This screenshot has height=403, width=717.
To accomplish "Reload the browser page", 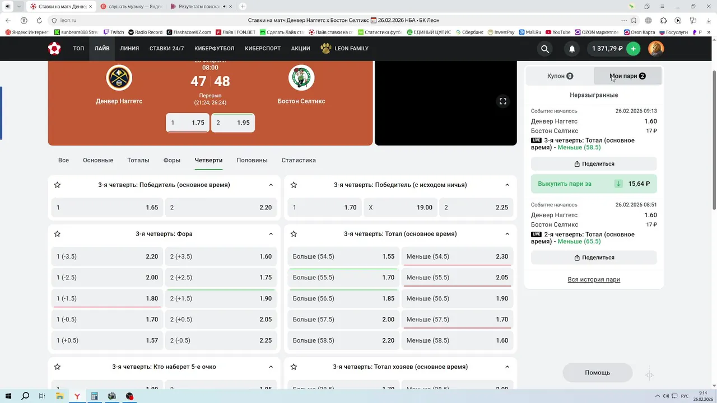I will pos(39,21).
